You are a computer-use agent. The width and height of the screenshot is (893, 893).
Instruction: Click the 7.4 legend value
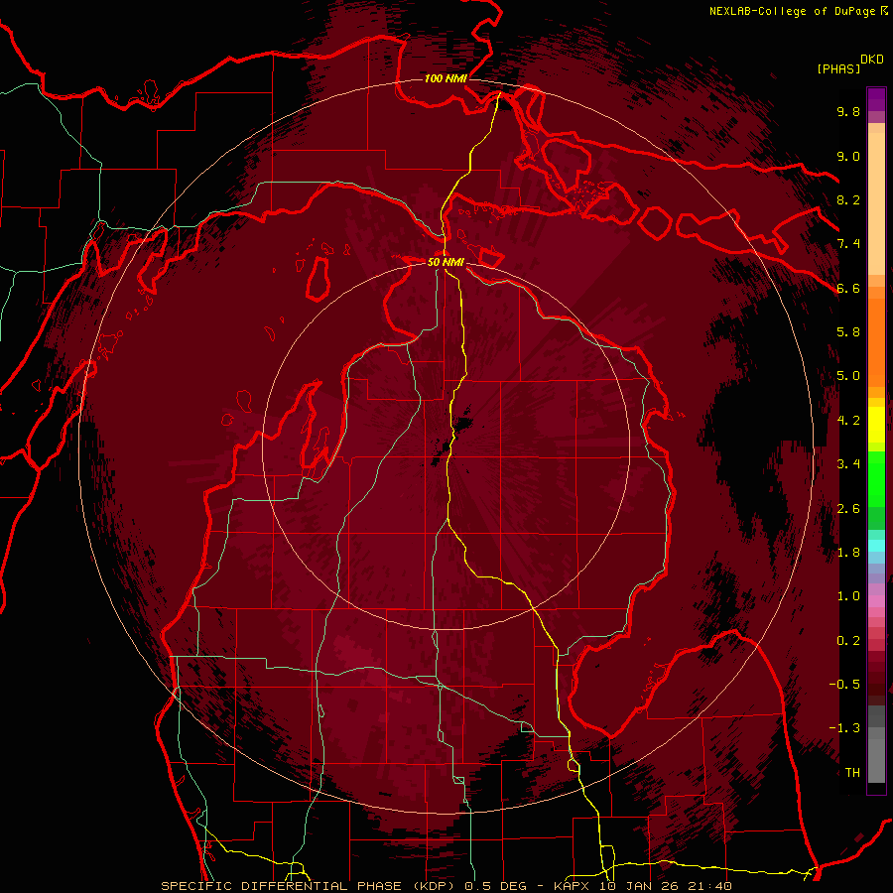[x=848, y=244]
